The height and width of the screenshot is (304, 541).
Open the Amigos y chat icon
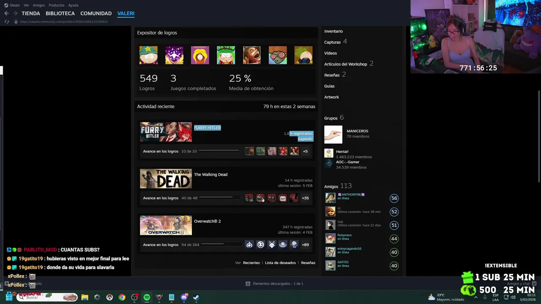pos(534,284)
